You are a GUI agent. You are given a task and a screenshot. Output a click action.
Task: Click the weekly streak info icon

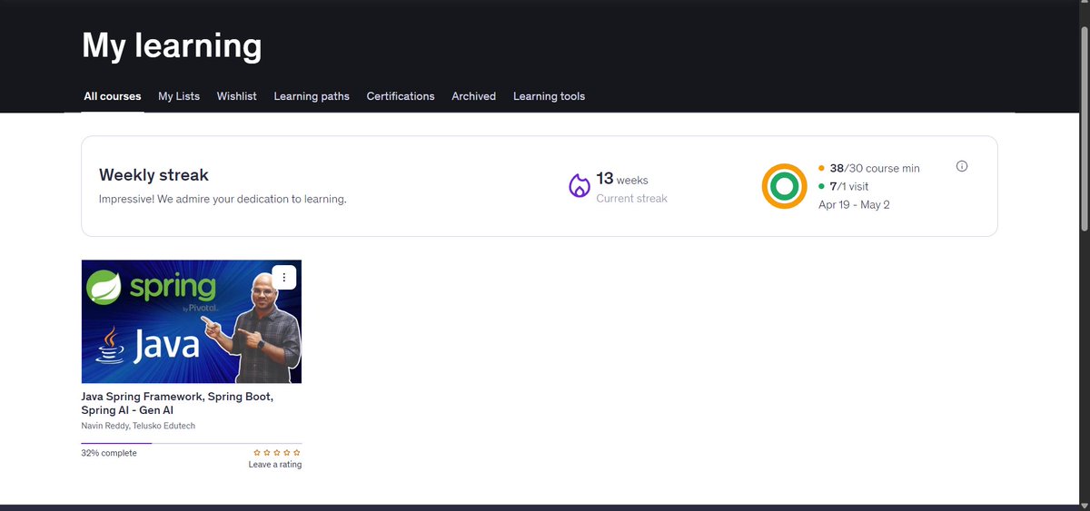962,166
